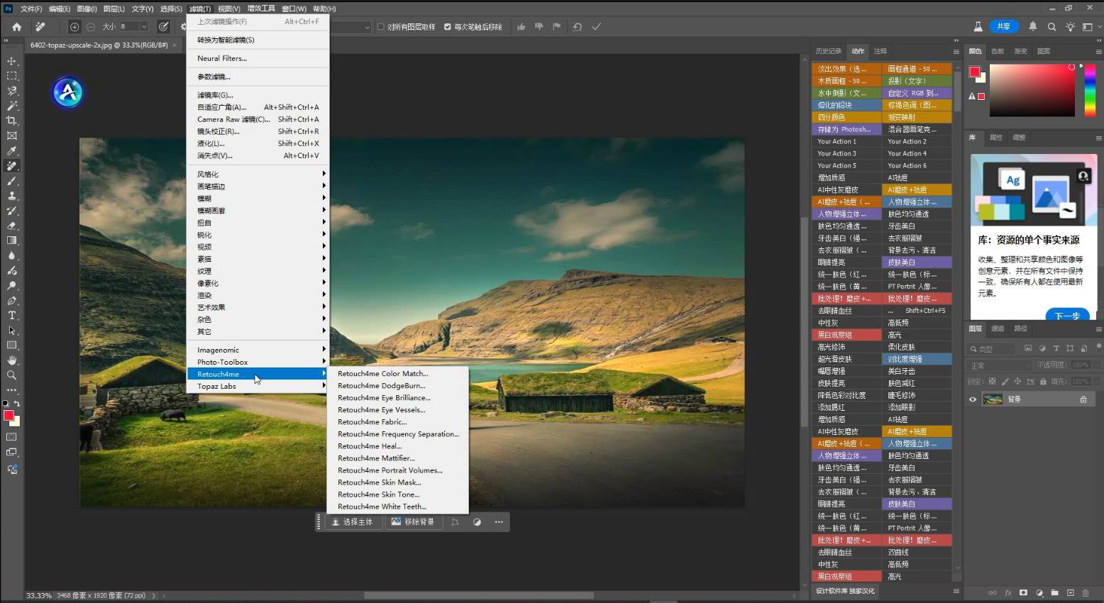Expand the Imagenomic submenu

point(257,350)
